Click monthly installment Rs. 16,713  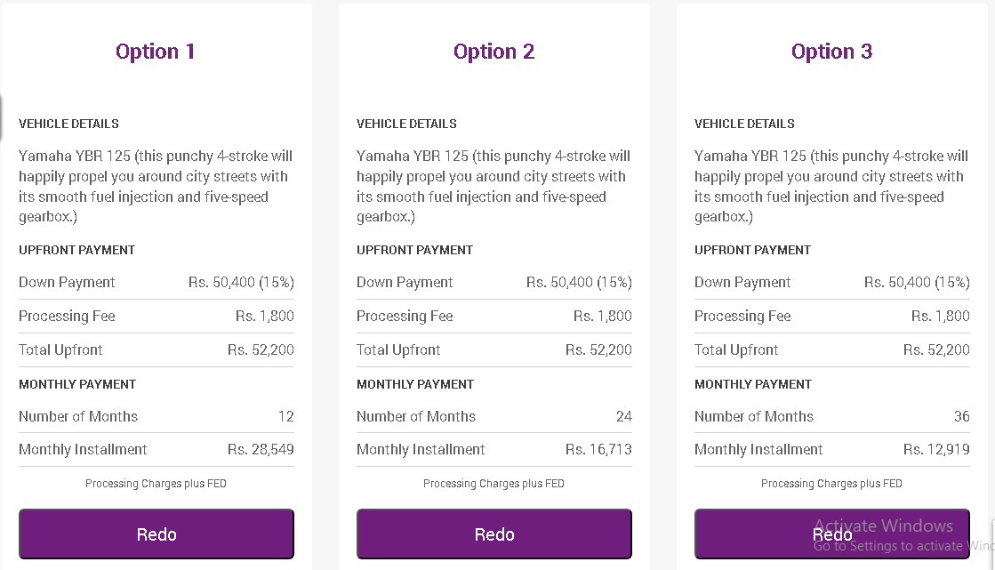[598, 449]
